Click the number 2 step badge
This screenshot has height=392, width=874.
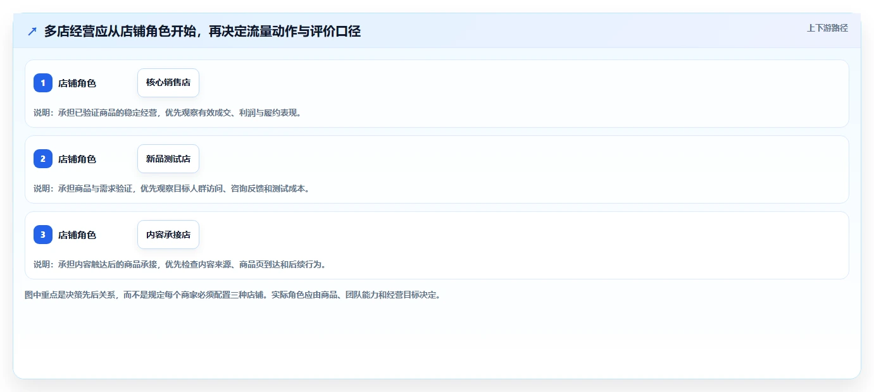[x=43, y=159]
